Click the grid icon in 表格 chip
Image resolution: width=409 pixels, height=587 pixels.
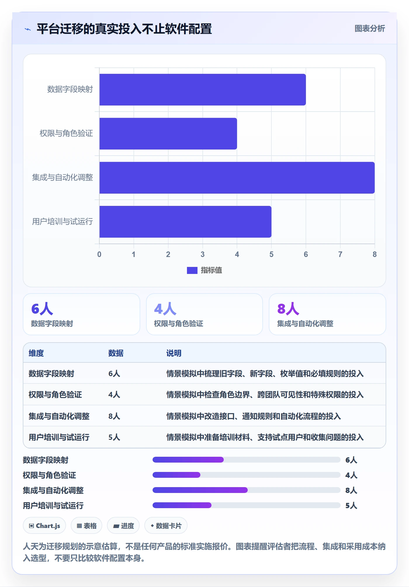pos(79,526)
